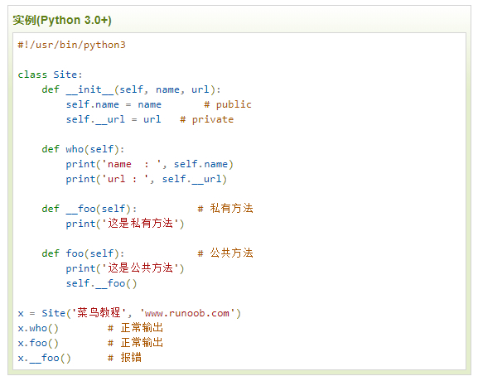
Task: Click the "# public" comment
Action: [228, 104]
